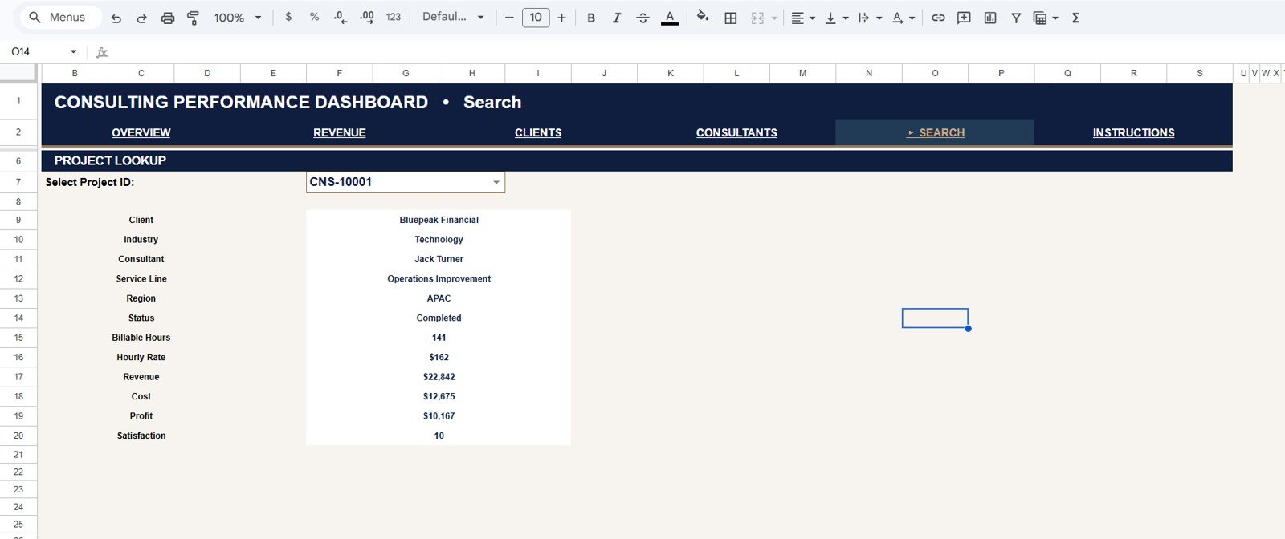The image size is (1285, 539).
Task: Insert a chart
Action: [x=990, y=18]
